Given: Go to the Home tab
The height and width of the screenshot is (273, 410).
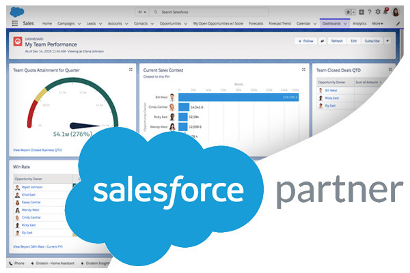Looking at the screenshot, I should (x=47, y=23).
